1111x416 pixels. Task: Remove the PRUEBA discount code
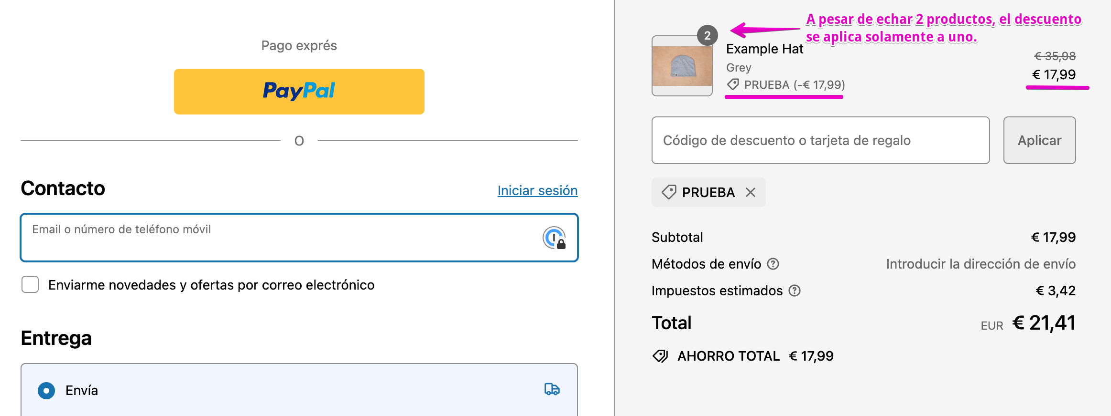(x=751, y=192)
